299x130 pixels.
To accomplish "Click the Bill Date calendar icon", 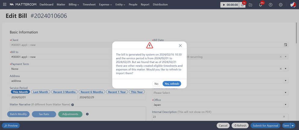I will coord(285,45).
